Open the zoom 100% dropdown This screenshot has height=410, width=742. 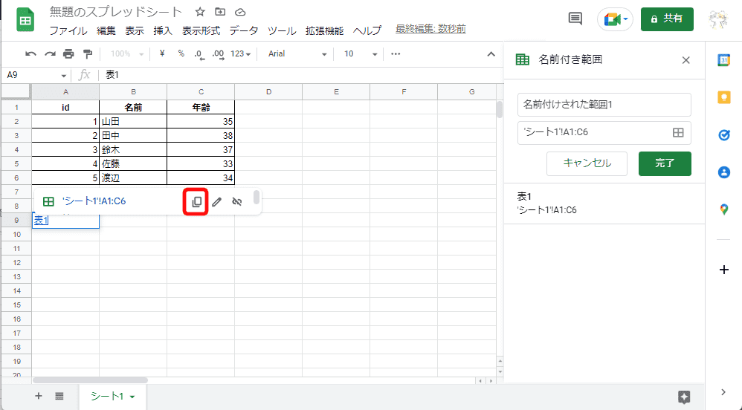pos(126,54)
